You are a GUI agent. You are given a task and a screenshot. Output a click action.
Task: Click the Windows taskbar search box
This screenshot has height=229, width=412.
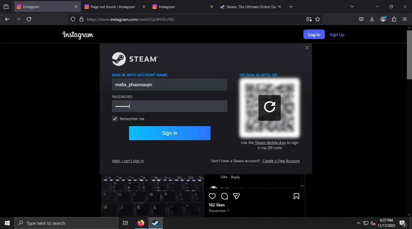pyautogui.click(x=66, y=223)
